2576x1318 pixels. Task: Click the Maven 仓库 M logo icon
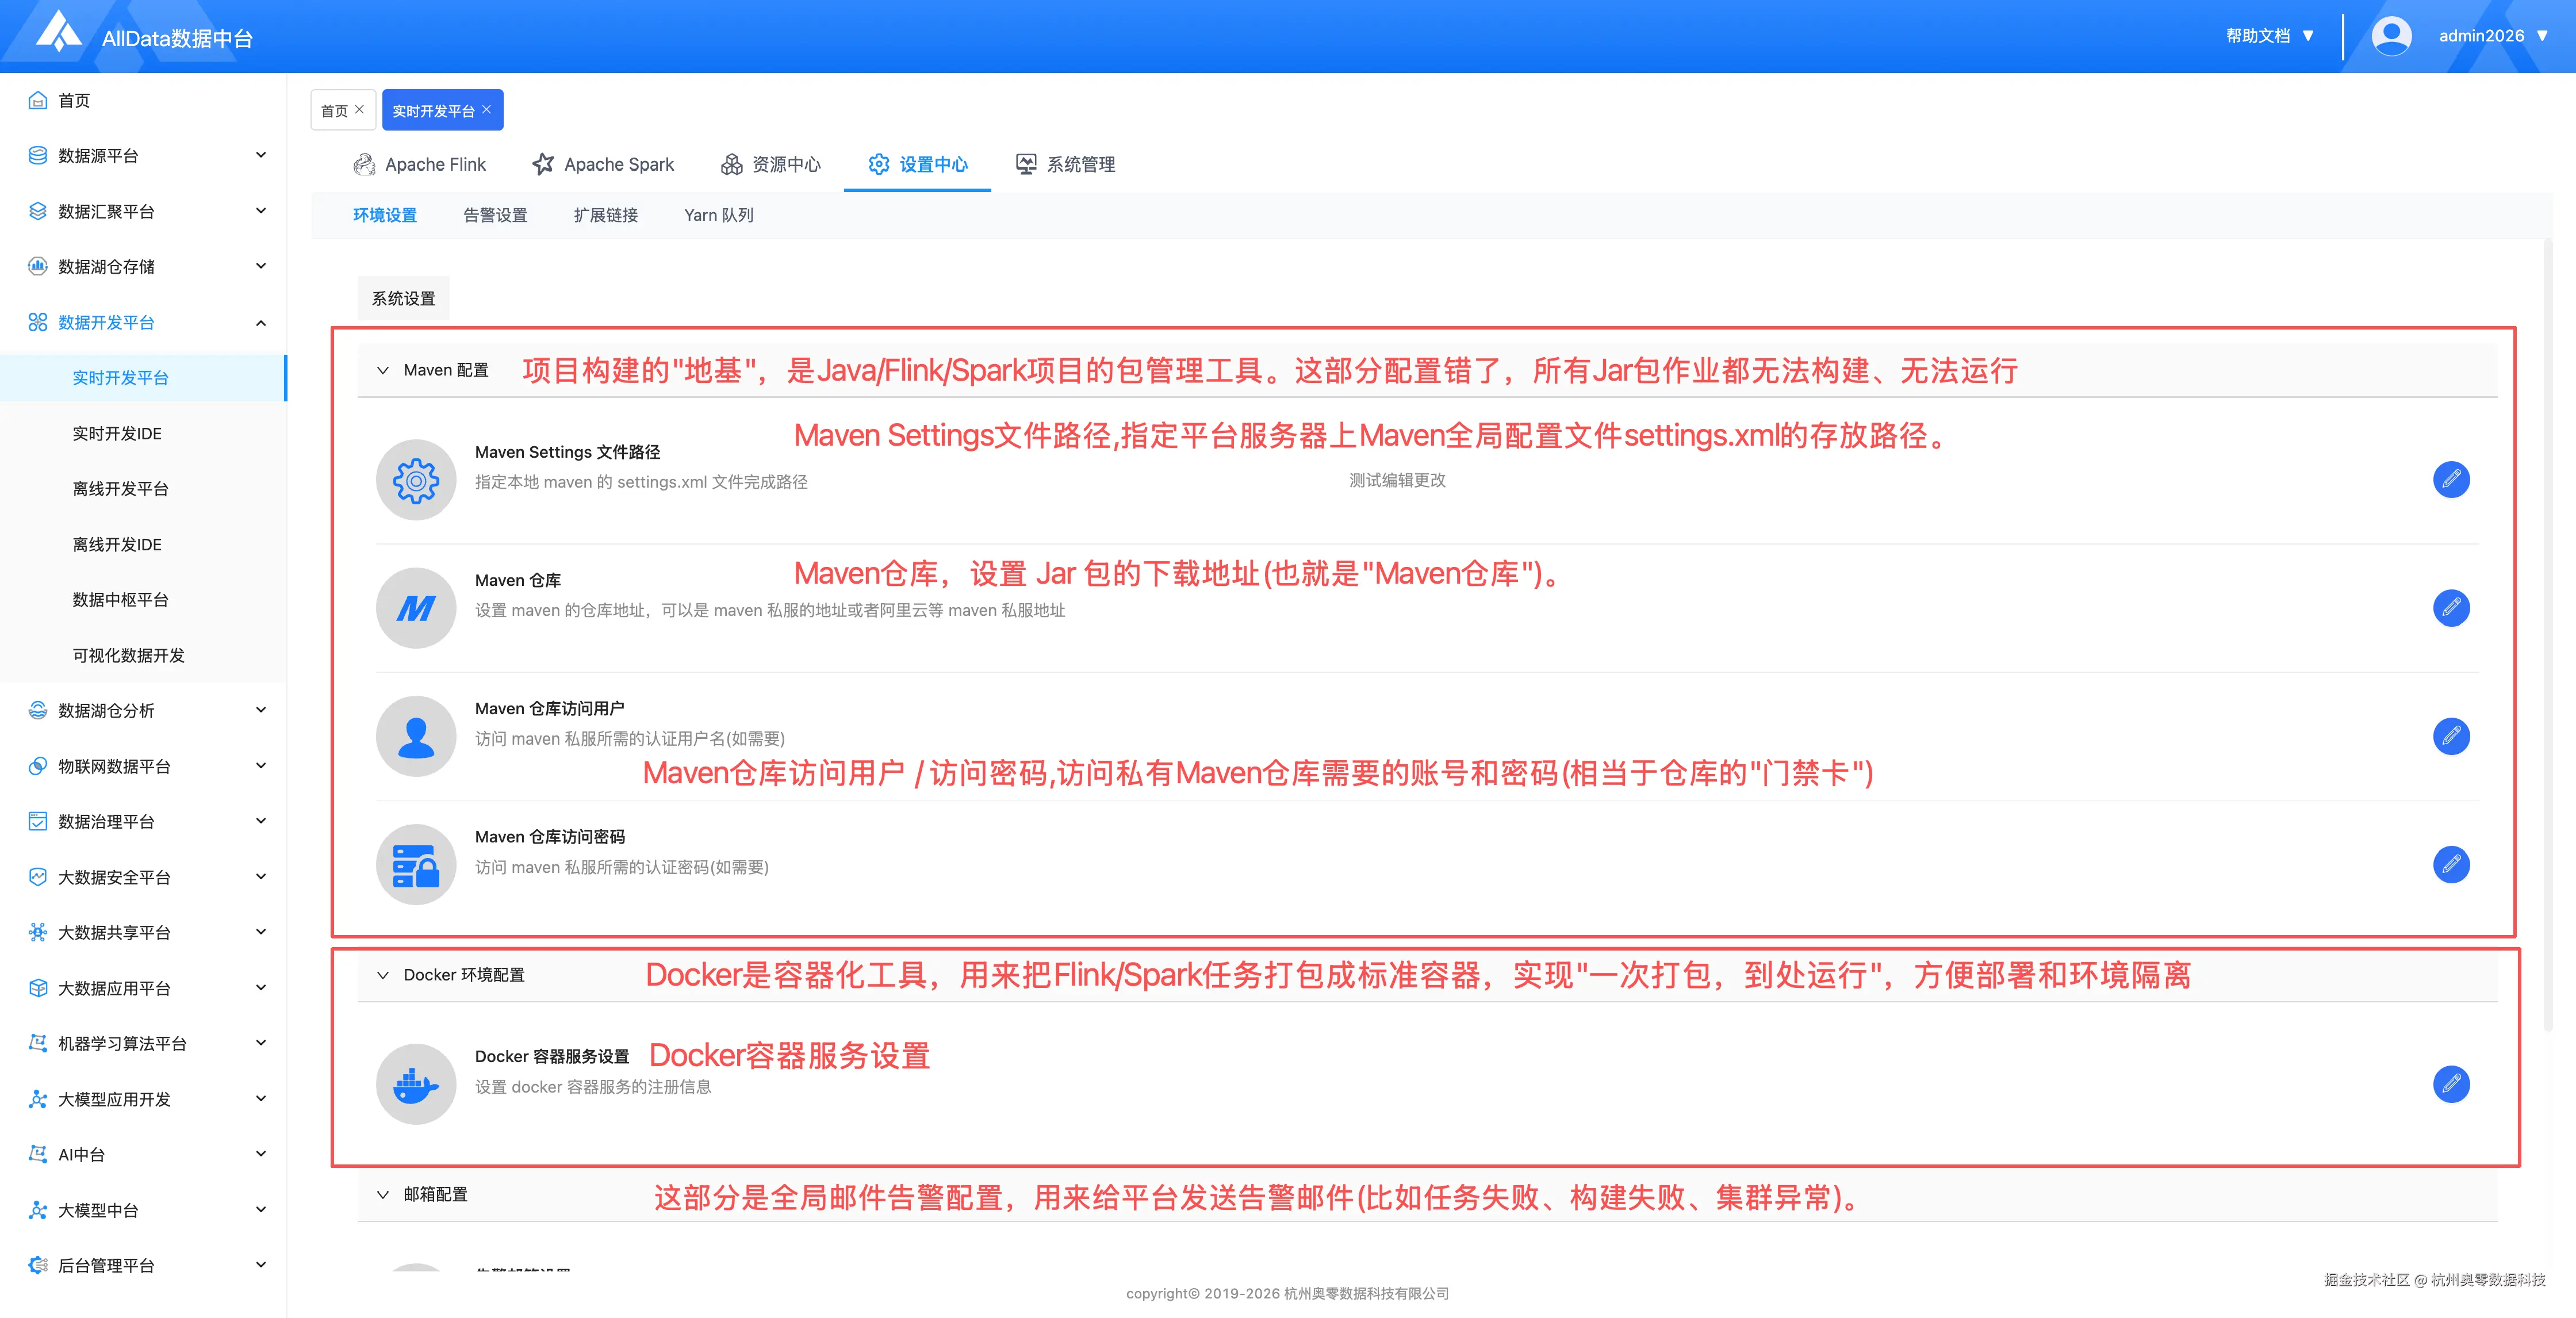tap(416, 608)
